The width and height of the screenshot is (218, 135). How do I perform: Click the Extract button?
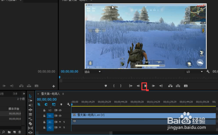coord(178,86)
